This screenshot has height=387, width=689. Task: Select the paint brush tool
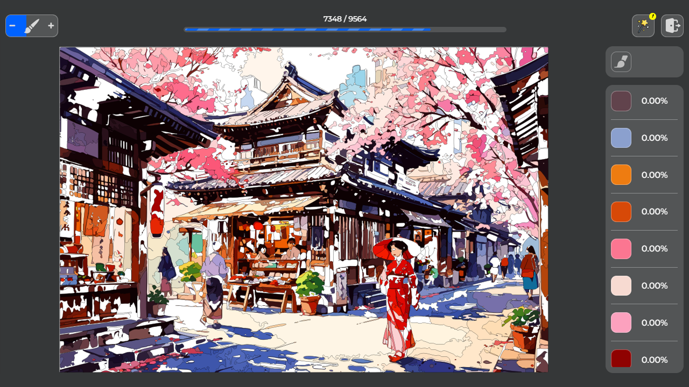pos(32,25)
